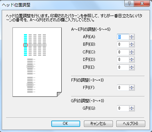Click the A列(A): label

(89, 37)
